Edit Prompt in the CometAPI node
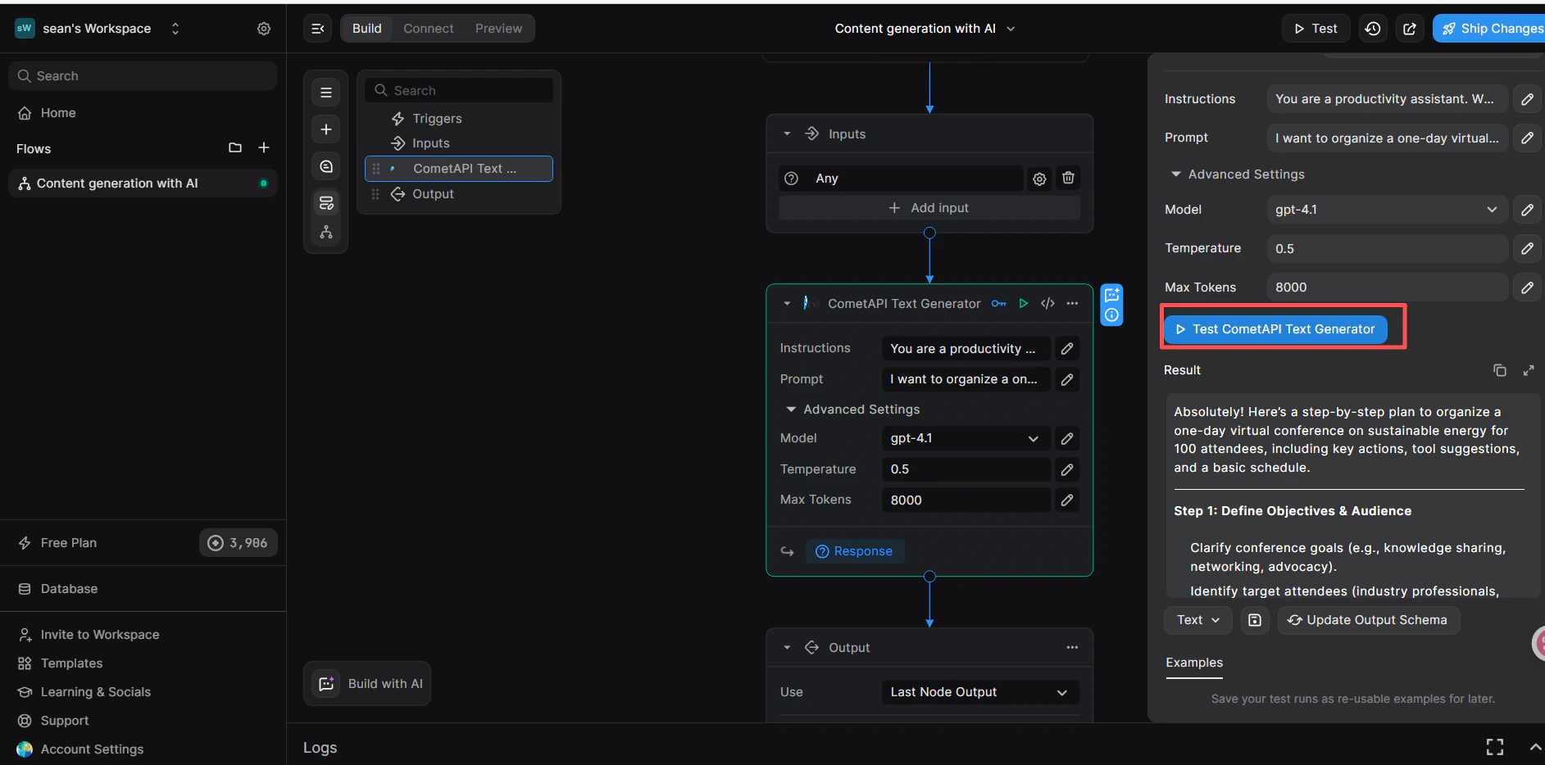 pos(1067,379)
